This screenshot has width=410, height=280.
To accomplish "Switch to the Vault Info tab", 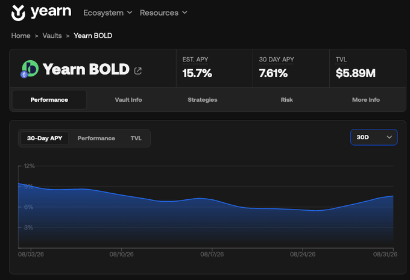I will point(128,100).
